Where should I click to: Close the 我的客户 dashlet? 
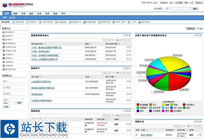130,68
